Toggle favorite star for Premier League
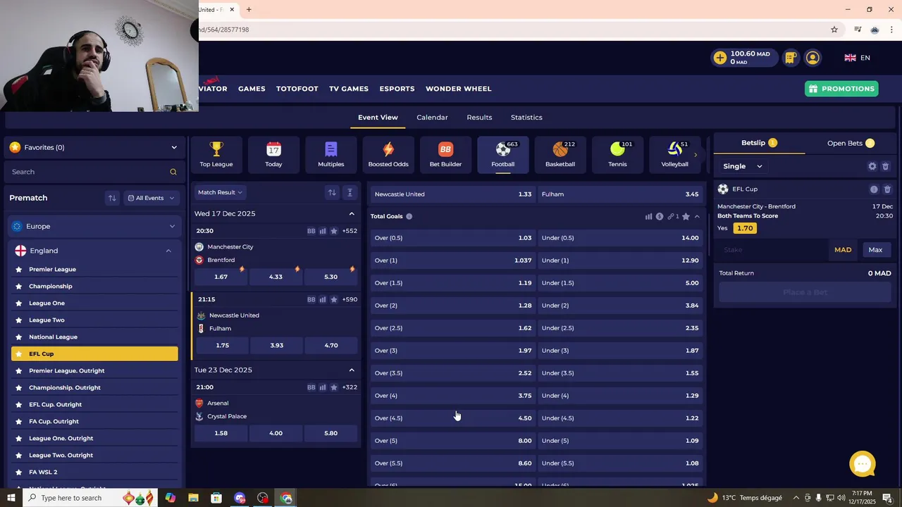Image resolution: width=902 pixels, height=507 pixels. tap(19, 269)
